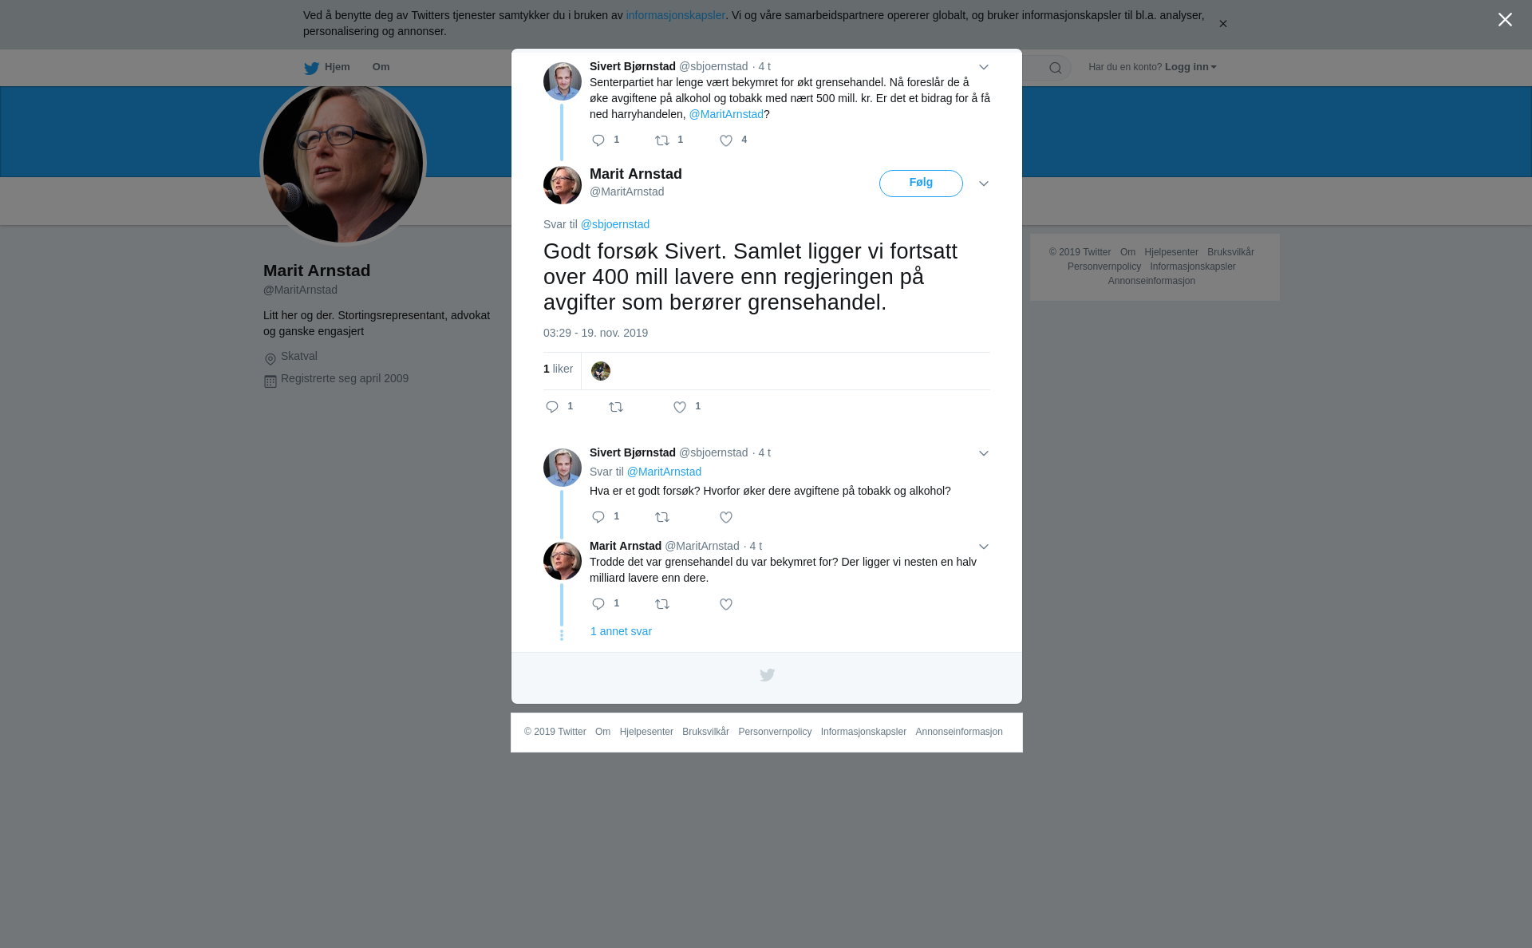Expand the options chevron next to Følg button
Image resolution: width=1532 pixels, height=948 pixels.
click(x=984, y=184)
